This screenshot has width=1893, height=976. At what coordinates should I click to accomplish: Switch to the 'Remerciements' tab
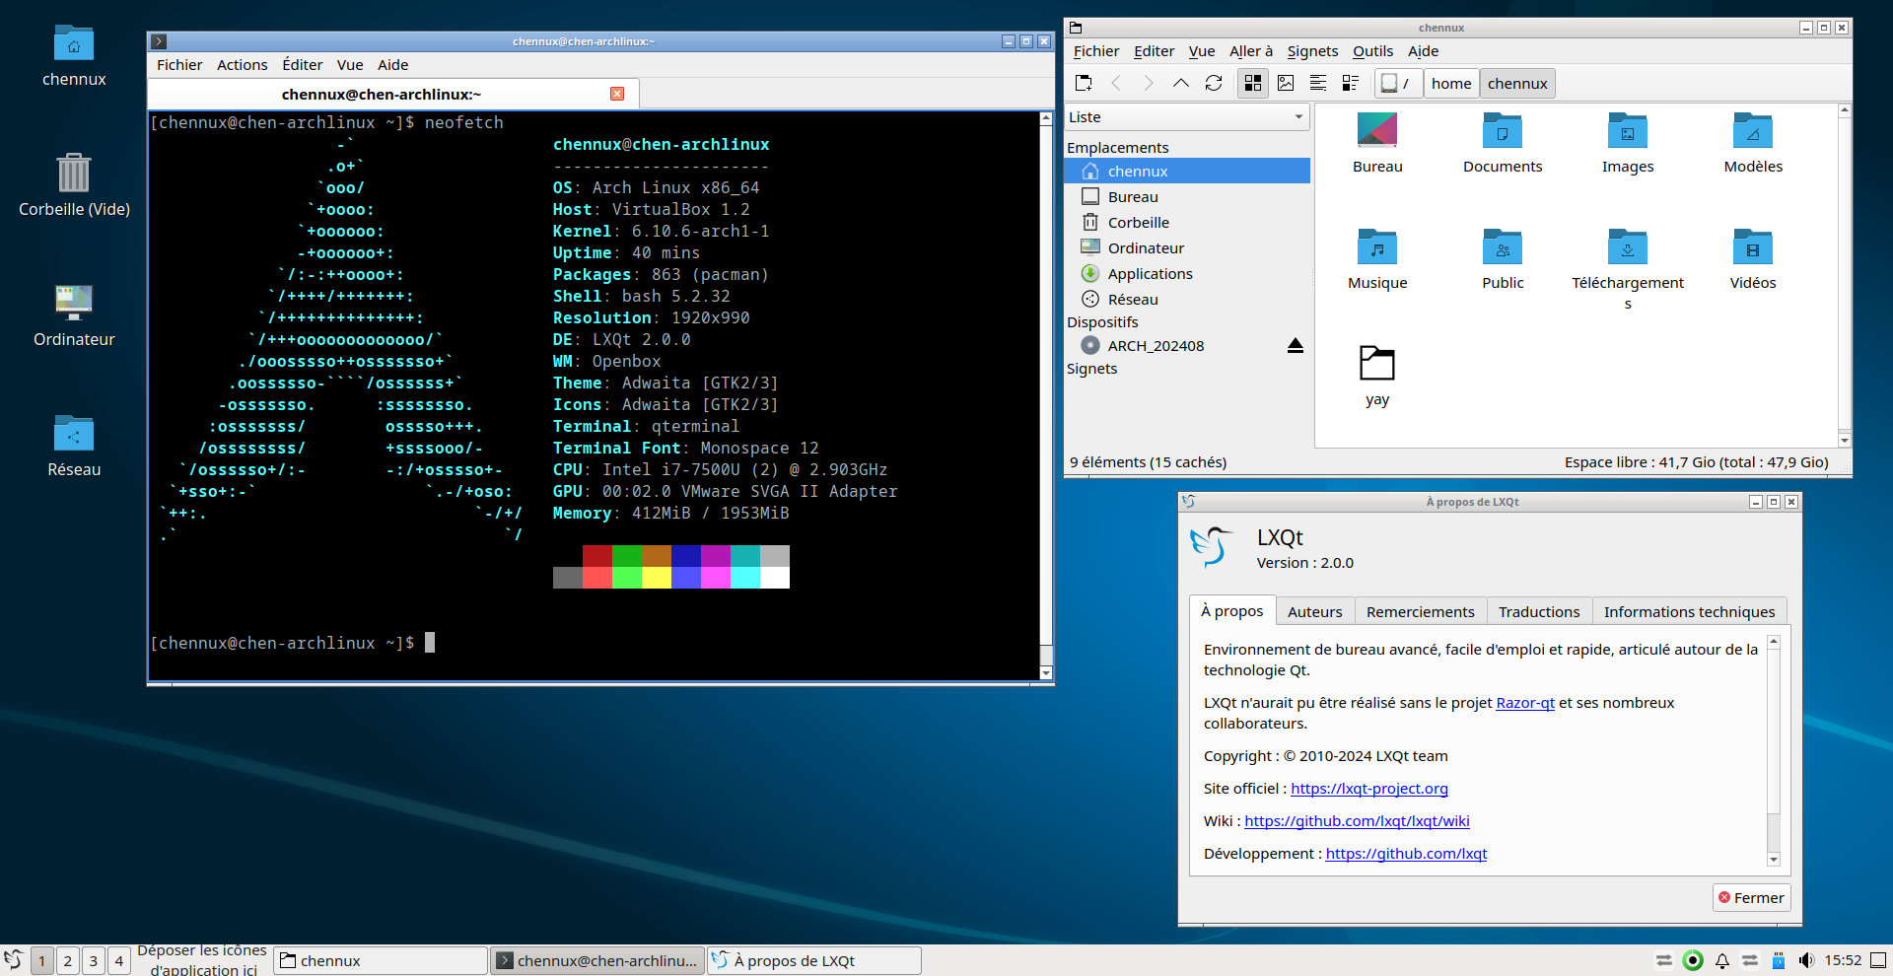(1421, 612)
